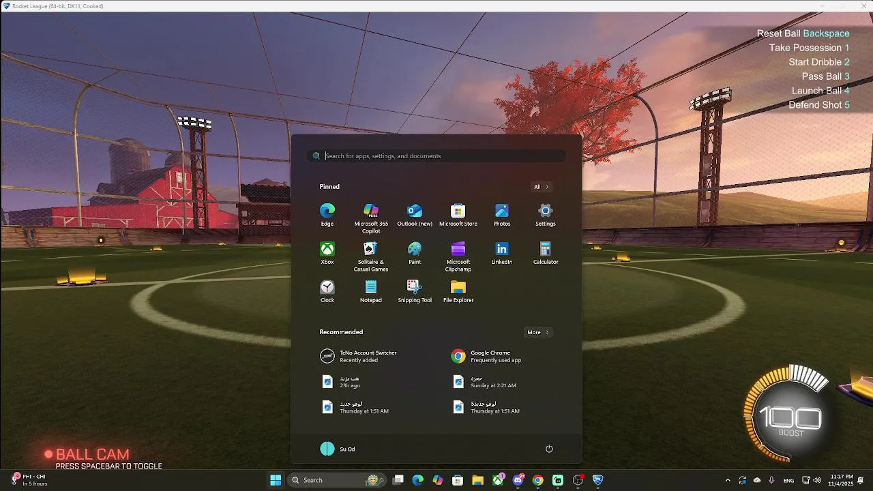873x491 pixels.
Task: Open File Explorer from the taskbar
Action: (x=478, y=480)
